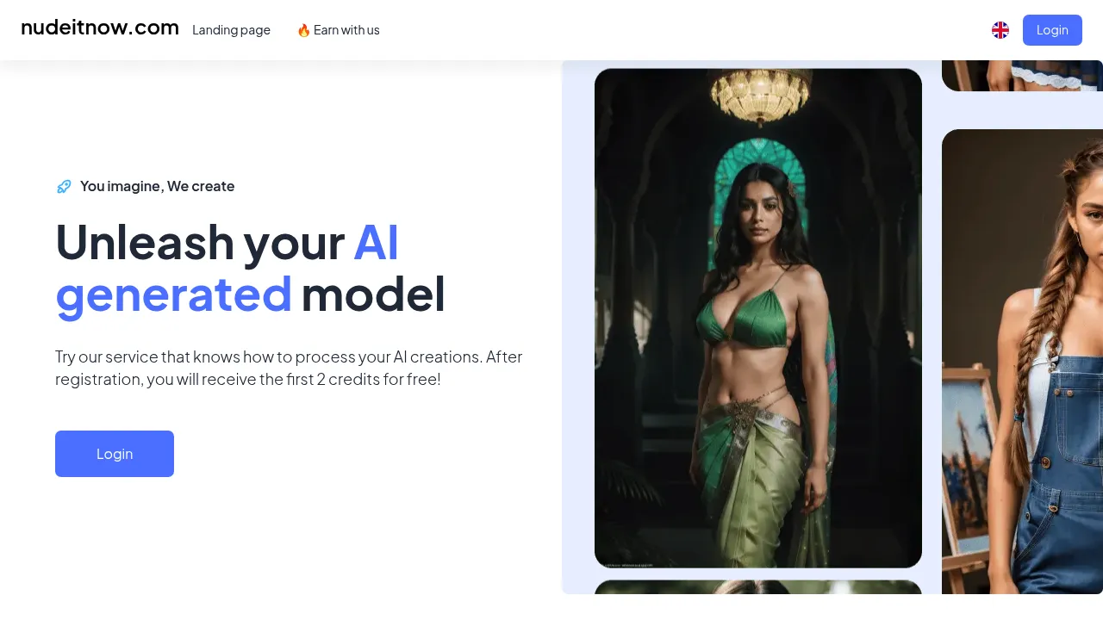Click the blue "AI" word in headline

click(377, 242)
